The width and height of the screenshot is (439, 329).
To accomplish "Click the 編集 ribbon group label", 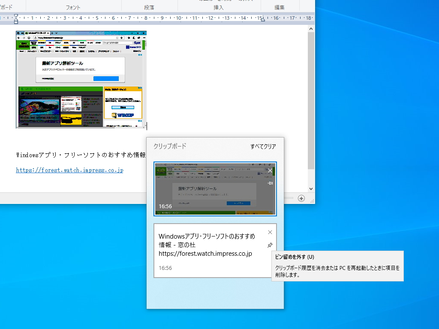I will tap(279, 7).
